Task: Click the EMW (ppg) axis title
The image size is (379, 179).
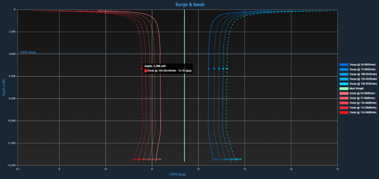Action: point(177,175)
